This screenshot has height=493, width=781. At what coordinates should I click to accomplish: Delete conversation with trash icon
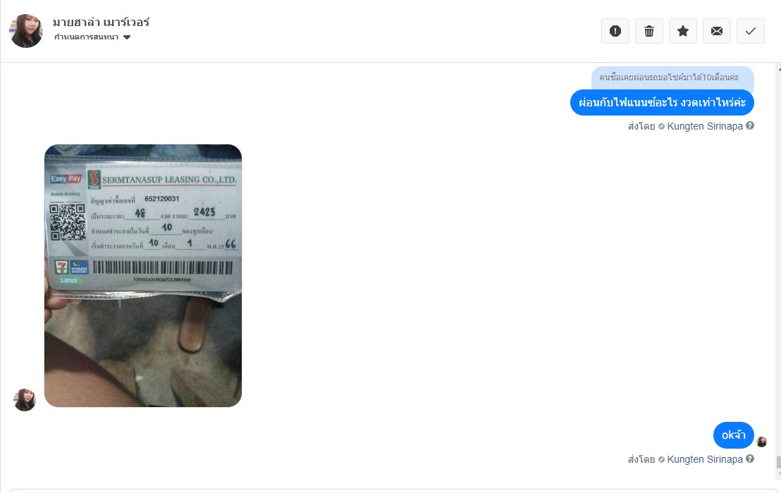coord(649,31)
